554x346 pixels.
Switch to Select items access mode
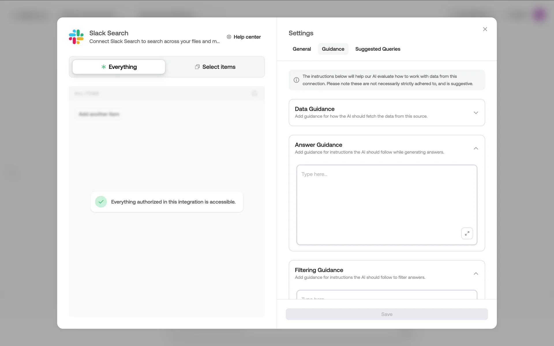coord(215,67)
